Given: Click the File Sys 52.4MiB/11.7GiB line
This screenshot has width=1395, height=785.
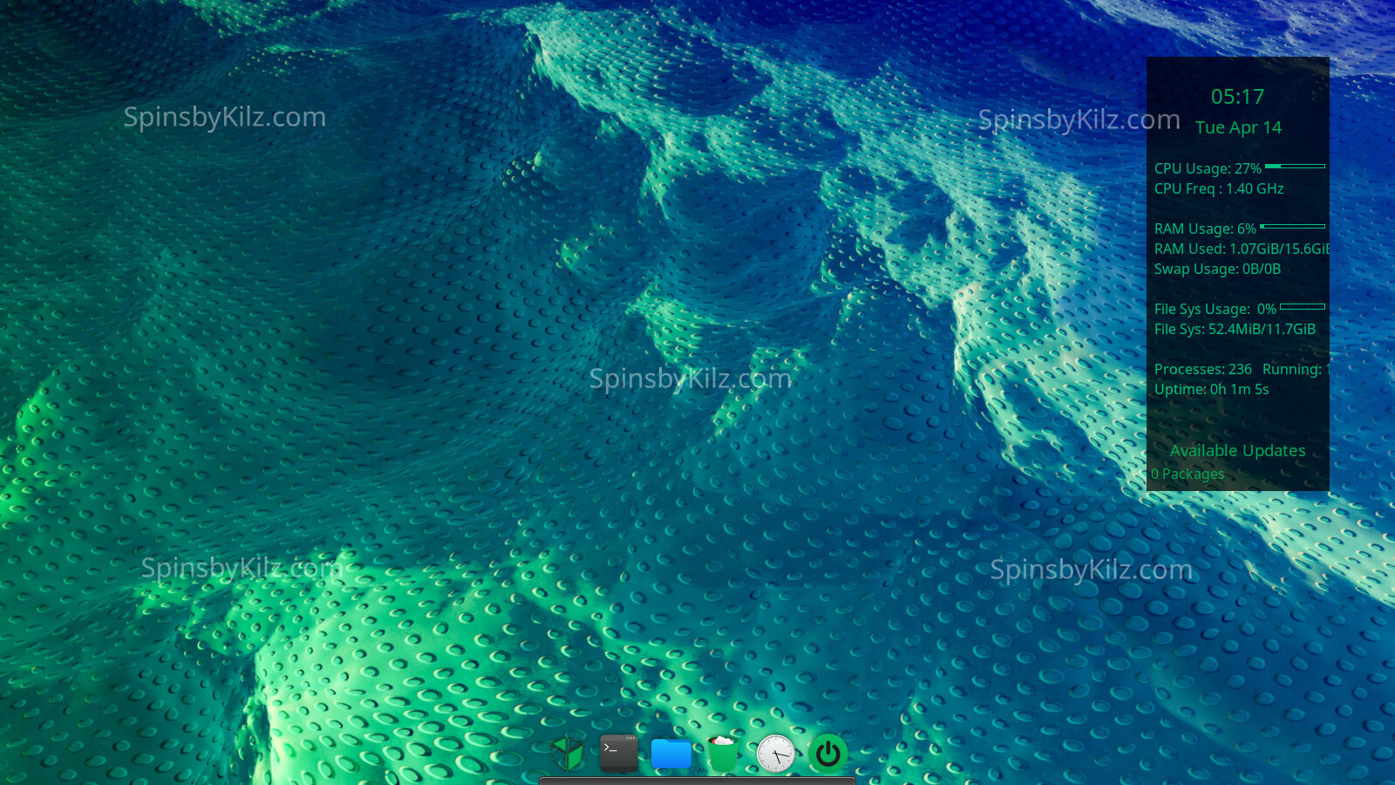Looking at the screenshot, I should pyautogui.click(x=1235, y=329).
